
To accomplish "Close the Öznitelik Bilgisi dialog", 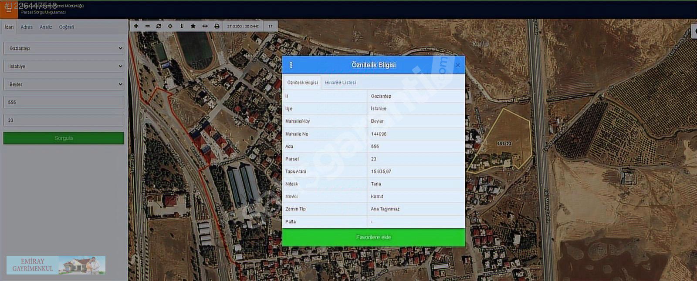I will coord(457,65).
